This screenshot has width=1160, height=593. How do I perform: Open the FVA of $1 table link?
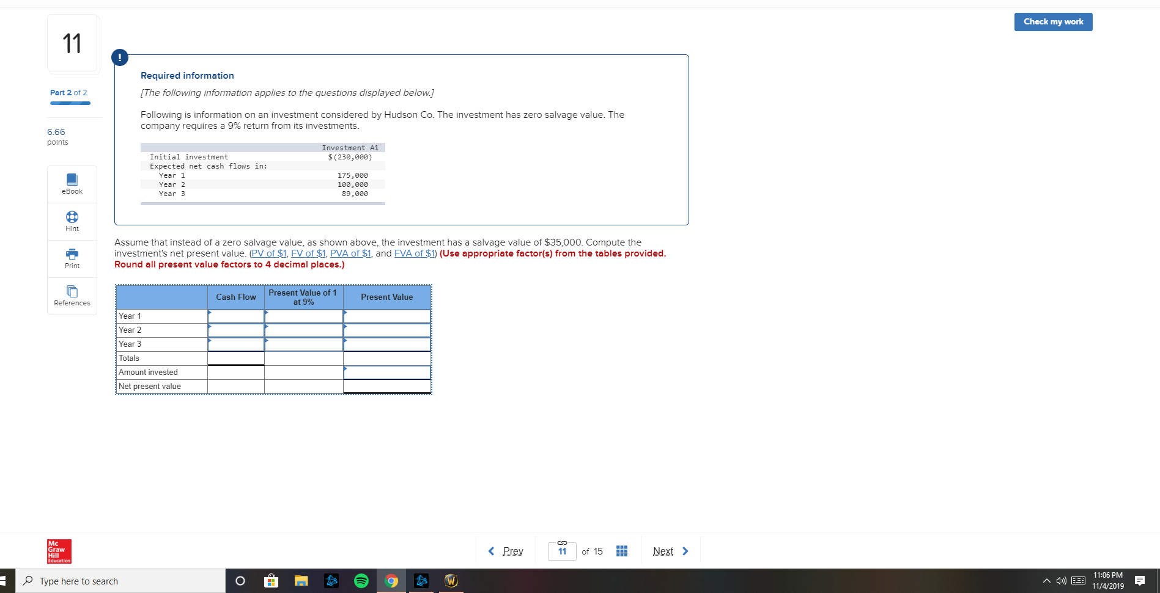pyautogui.click(x=414, y=253)
